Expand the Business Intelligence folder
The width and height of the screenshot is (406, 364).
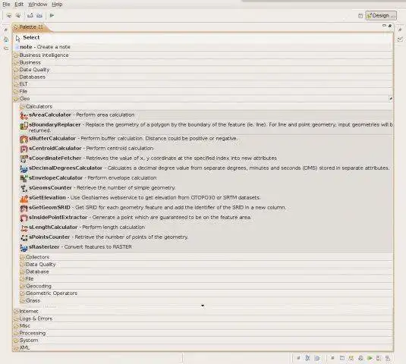[203, 55]
